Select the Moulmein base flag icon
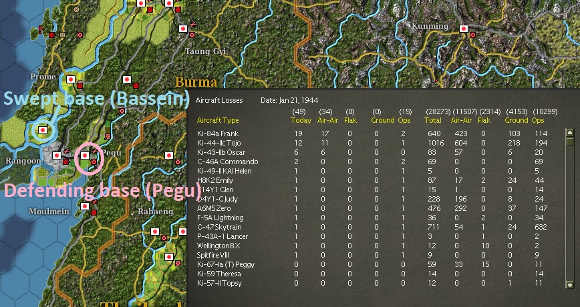 coord(85,206)
